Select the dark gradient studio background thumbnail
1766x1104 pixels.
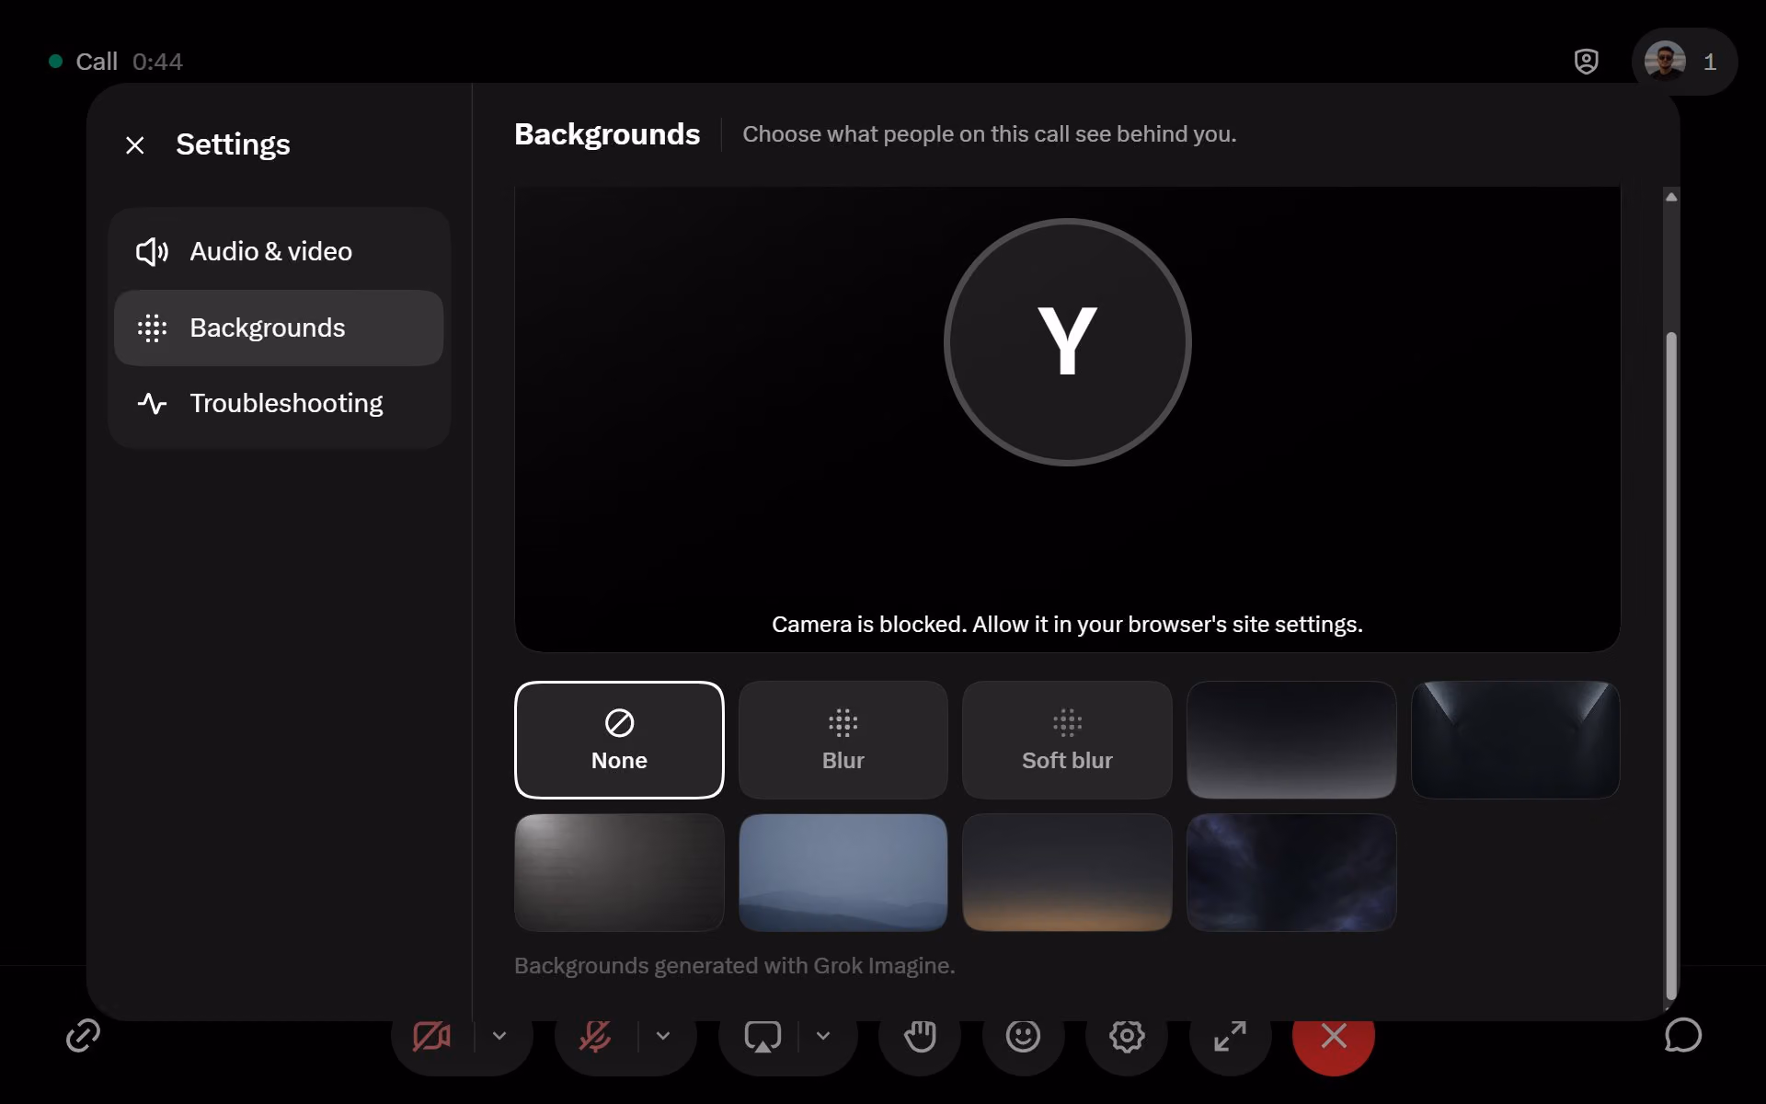pos(1291,740)
